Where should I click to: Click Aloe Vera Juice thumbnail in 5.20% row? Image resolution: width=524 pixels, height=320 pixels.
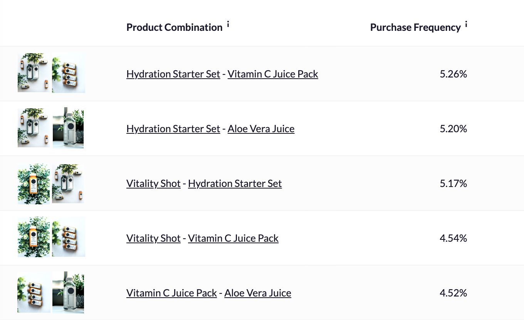68,128
